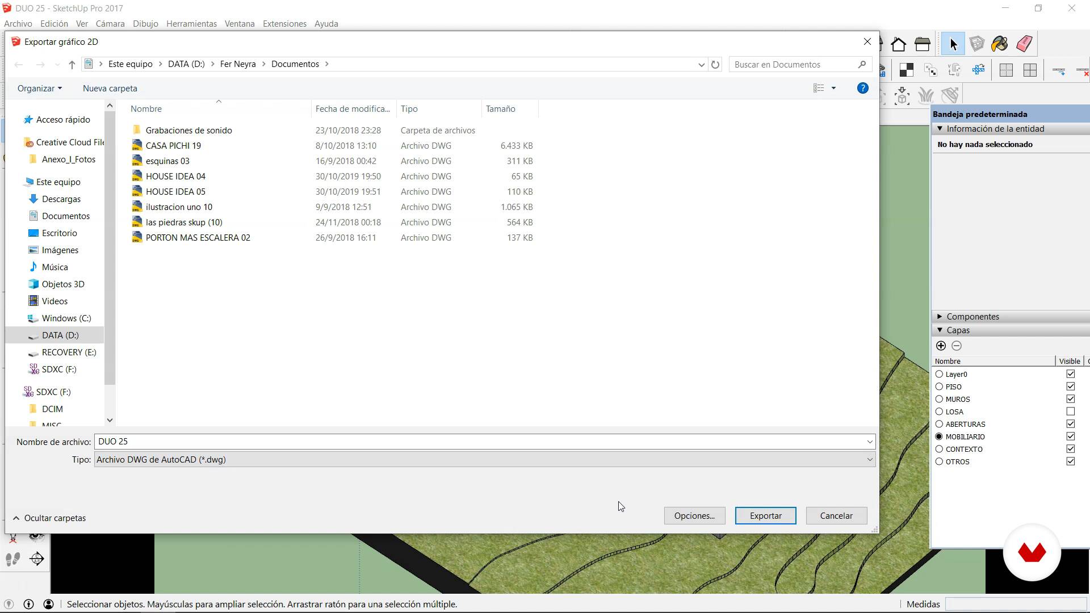Viewport: 1090px width, 613px height.
Task: Select the arrow Select tool in toolbar
Action: [x=953, y=44]
